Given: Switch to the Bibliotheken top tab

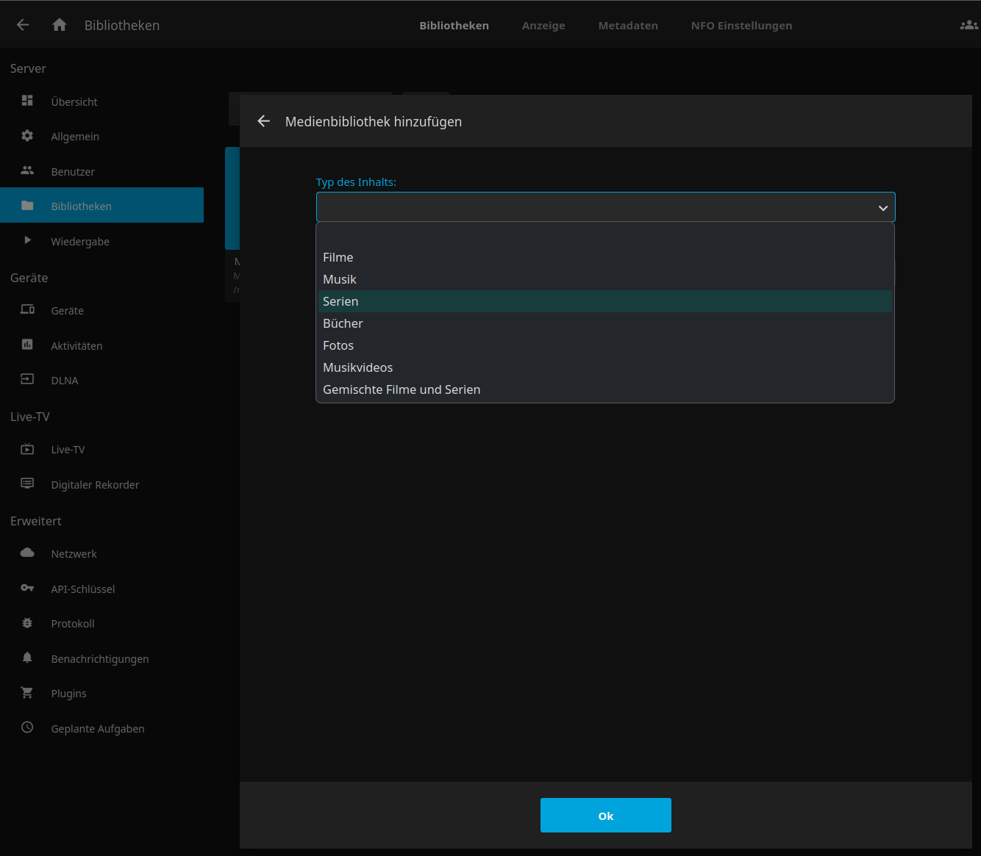Looking at the screenshot, I should (x=454, y=26).
